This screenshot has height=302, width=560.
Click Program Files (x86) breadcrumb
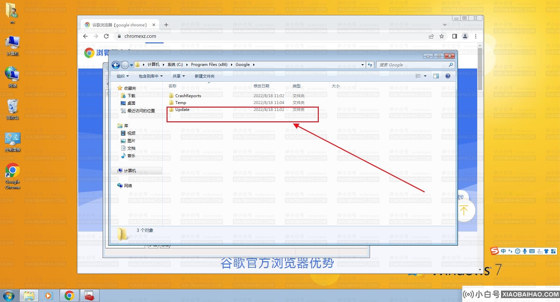(x=209, y=65)
